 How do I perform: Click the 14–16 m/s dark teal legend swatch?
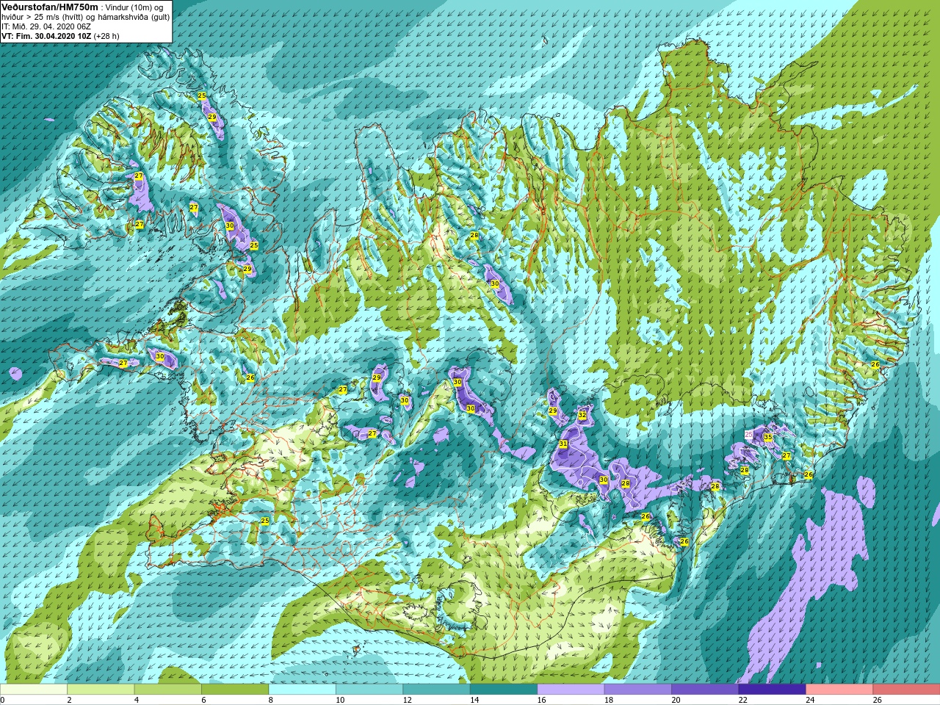click(x=504, y=690)
